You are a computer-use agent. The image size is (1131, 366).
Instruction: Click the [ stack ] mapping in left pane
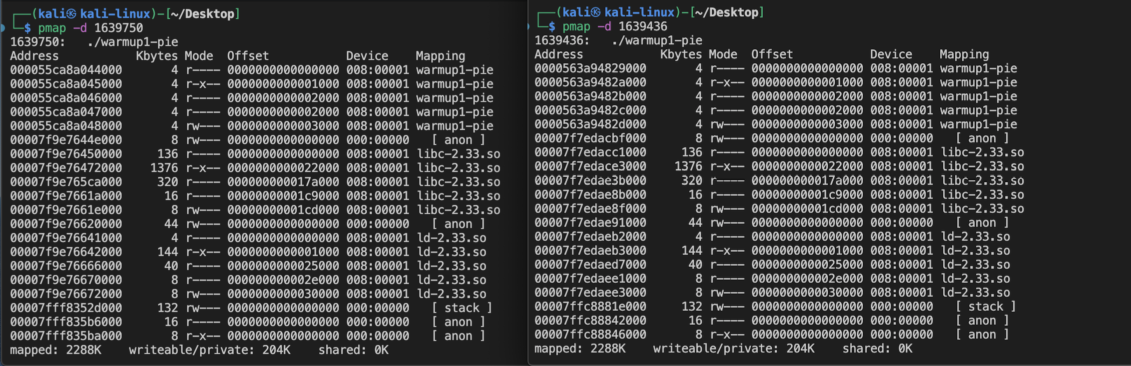pos(462,308)
